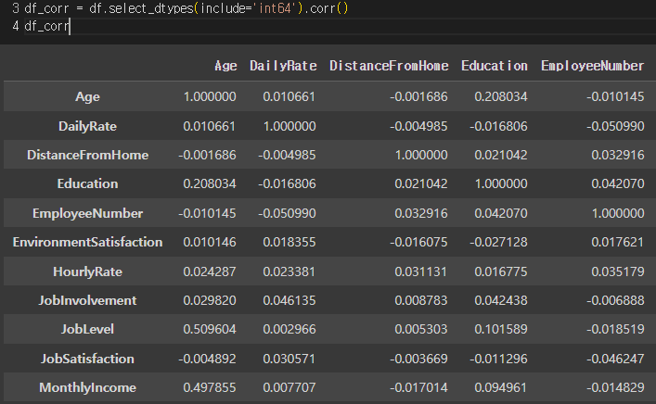Click the 0.497855 MonthlyIncome-Age cell
Viewport: 656px width, 404px height.
(x=210, y=387)
